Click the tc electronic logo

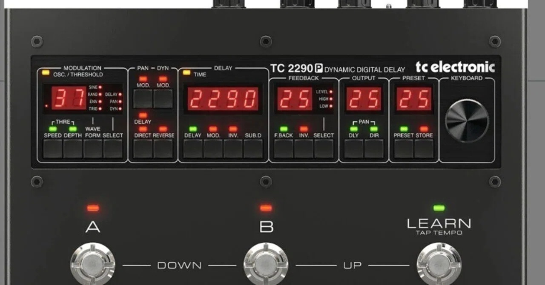pyautogui.click(x=455, y=67)
